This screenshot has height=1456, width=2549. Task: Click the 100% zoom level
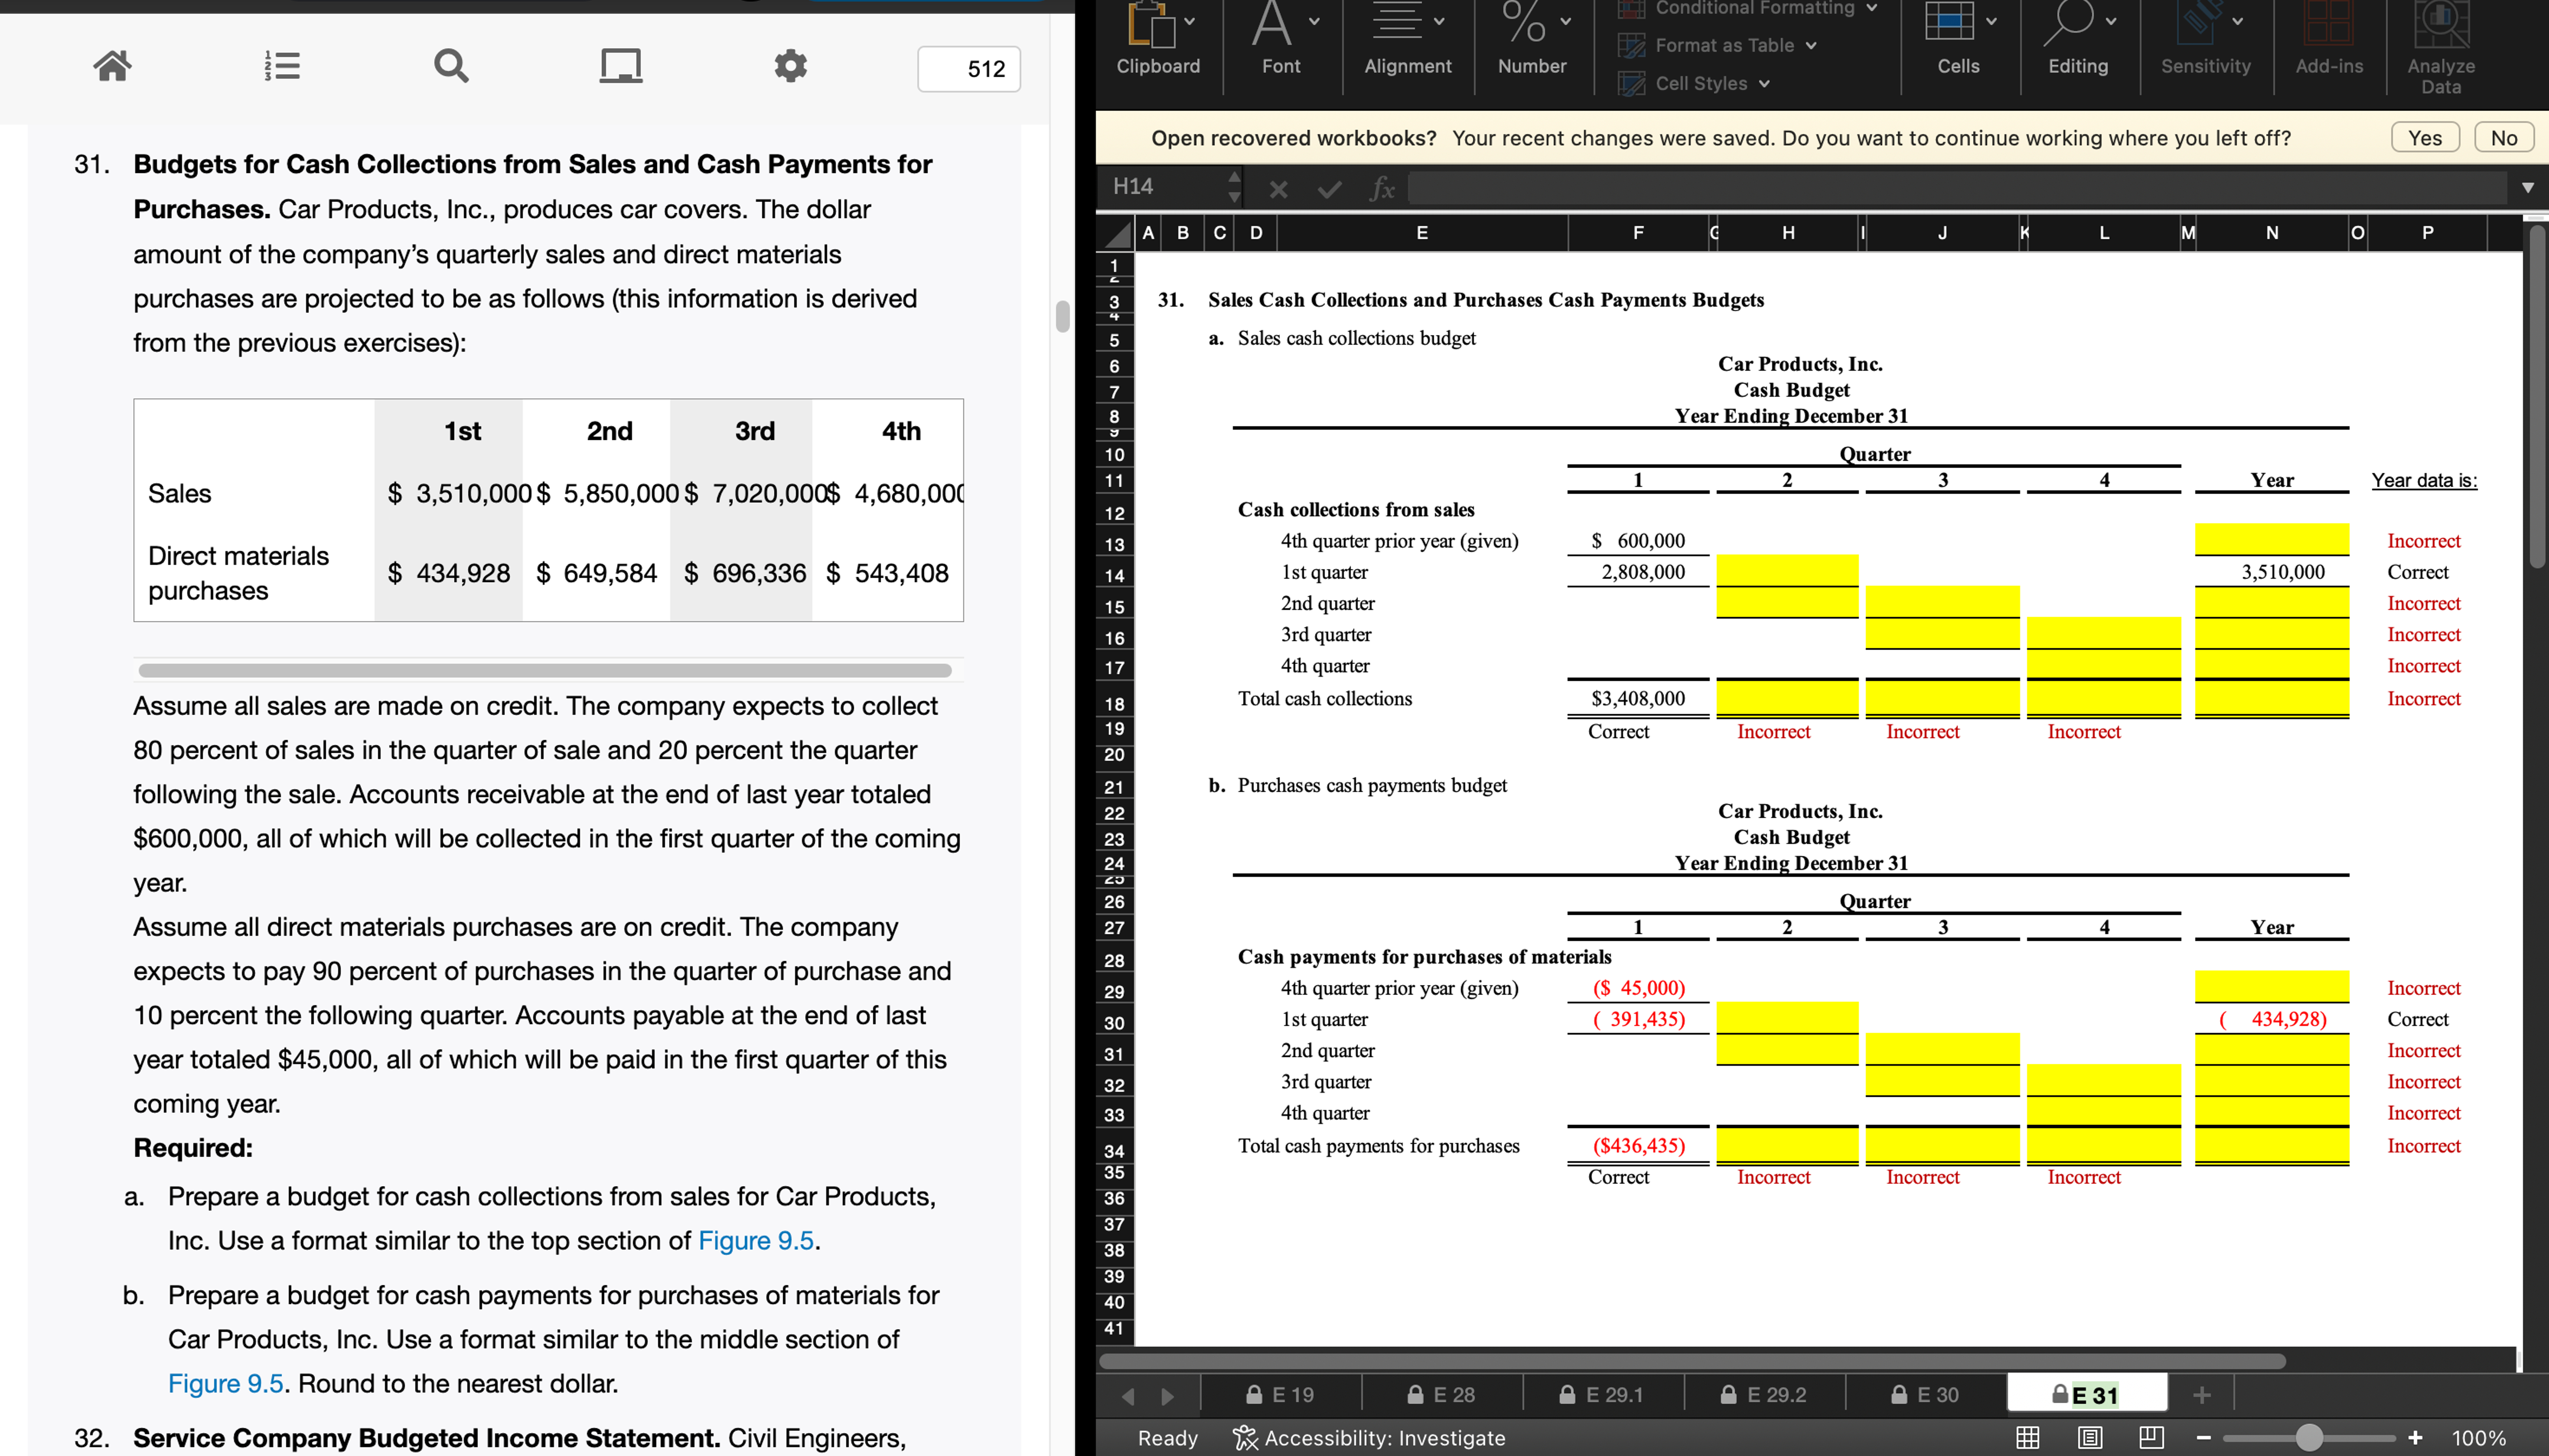click(x=2478, y=1438)
